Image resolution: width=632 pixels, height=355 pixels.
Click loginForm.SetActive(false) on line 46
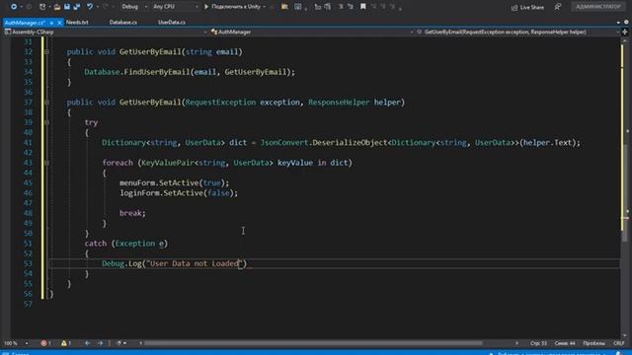click(179, 193)
